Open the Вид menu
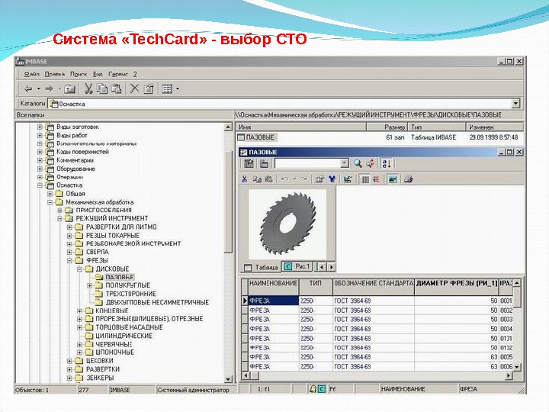549x412 pixels. coord(98,74)
